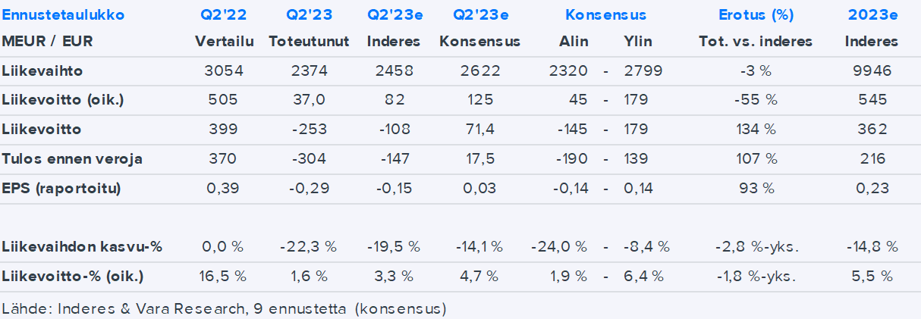The width and height of the screenshot is (921, 319).
Task: Click the Ennustetaulukko table title
Action: [x=63, y=15]
